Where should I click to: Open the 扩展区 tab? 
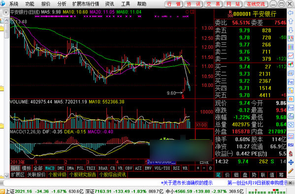[18, 175]
